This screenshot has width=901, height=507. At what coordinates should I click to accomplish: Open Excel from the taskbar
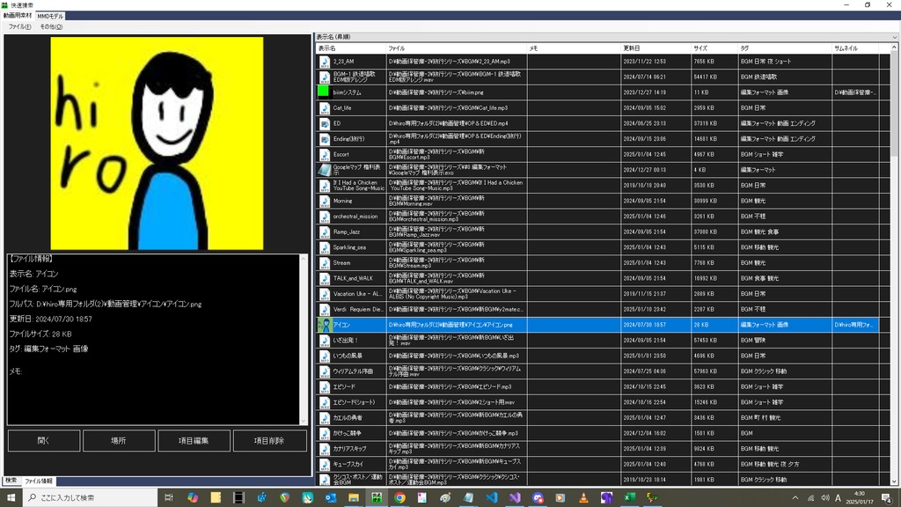point(629,498)
